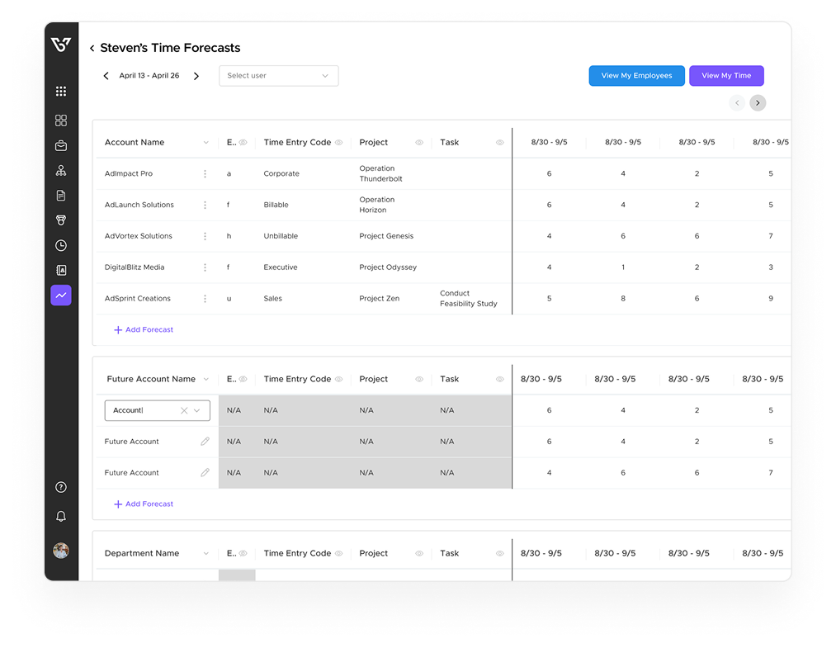
Task: Toggle Task column visibility in Account table
Action: coord(499,143)
